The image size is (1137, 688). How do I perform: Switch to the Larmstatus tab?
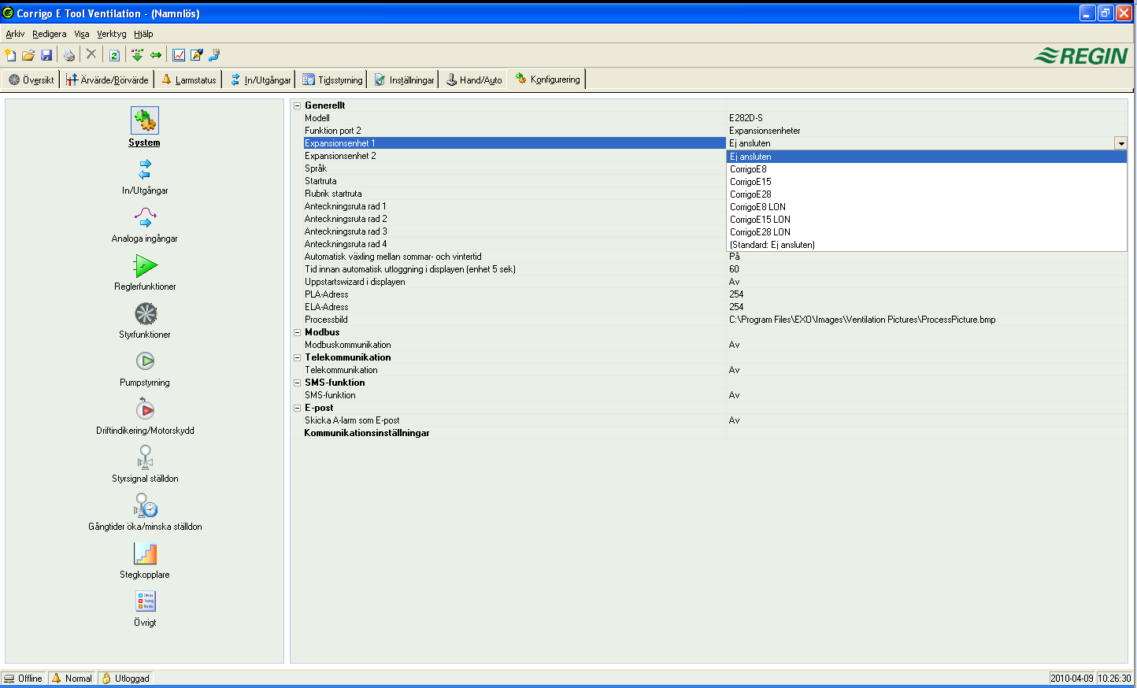pyautogui.click(x=188, y=80)
